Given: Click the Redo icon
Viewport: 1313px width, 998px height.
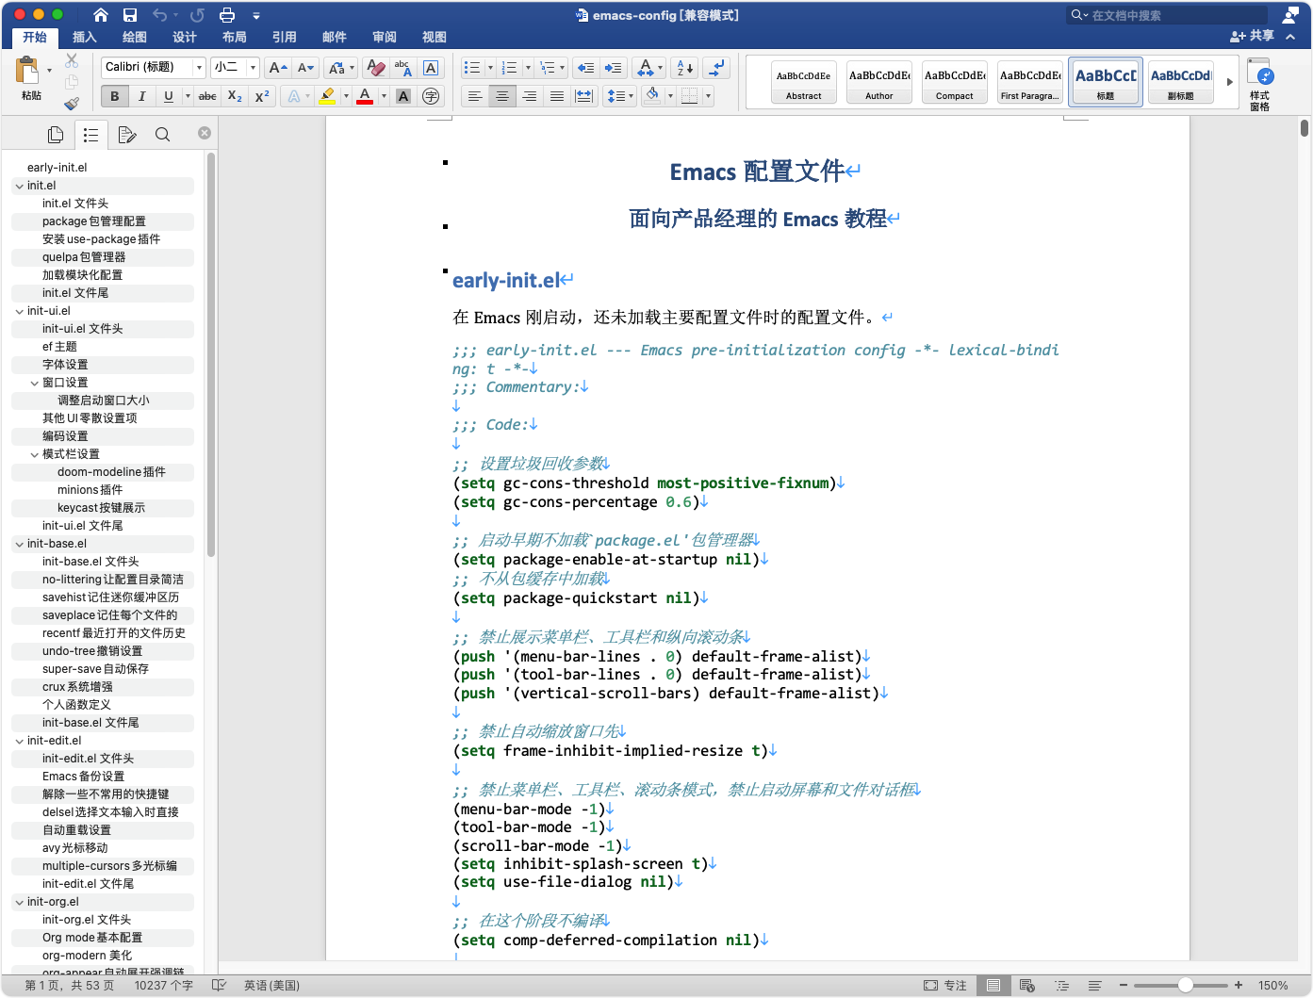Looking at the screenshot, I should point(197,15).
